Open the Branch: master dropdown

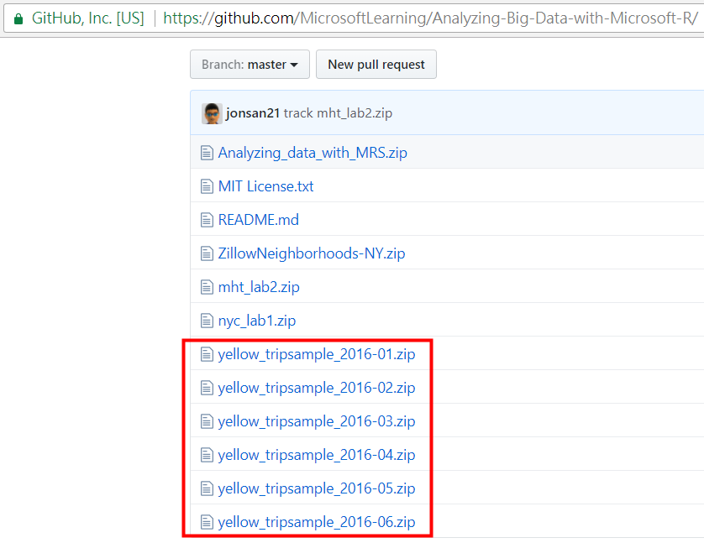(x=250, y=64)
